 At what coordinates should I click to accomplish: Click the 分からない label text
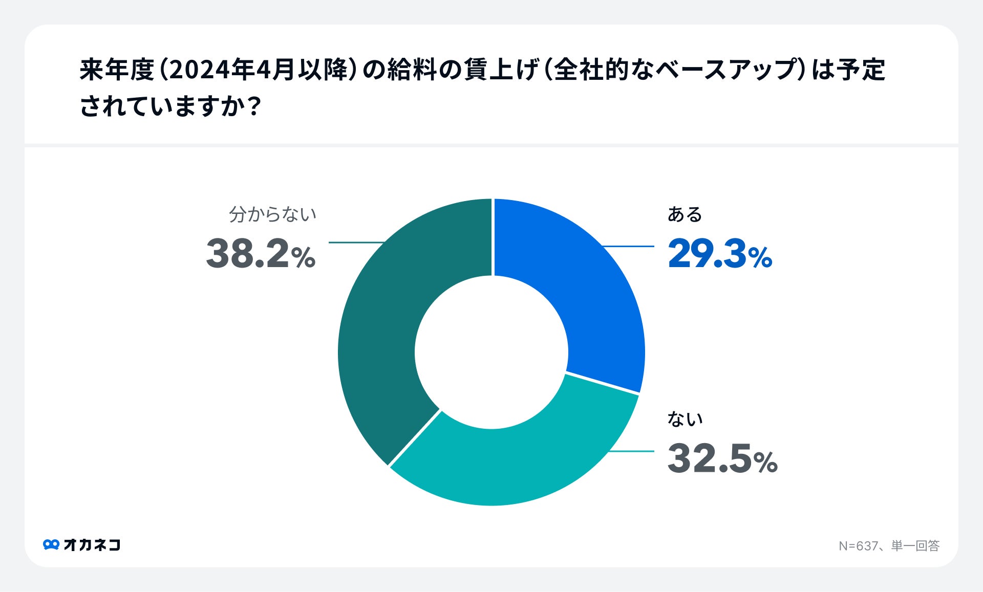272,214
